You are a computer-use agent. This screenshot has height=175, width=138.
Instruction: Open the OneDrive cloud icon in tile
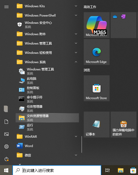(115, 17)
